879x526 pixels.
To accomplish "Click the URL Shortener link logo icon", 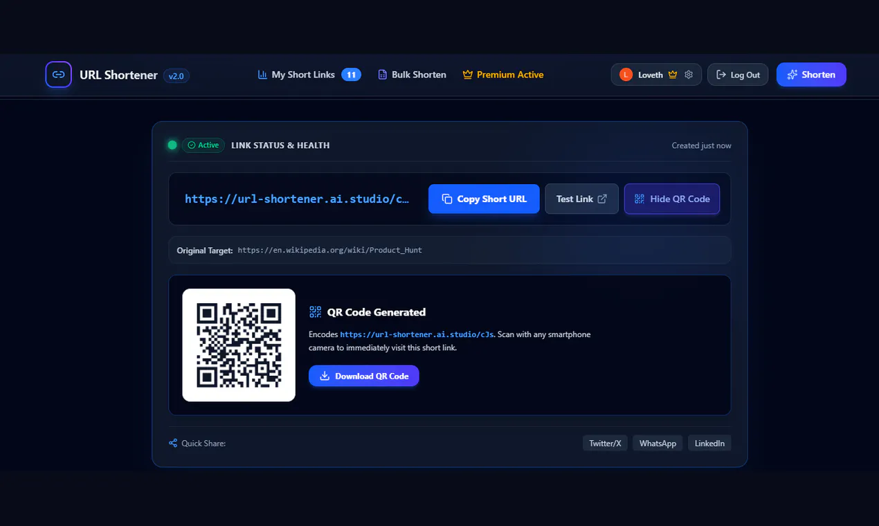I will pos(58,75).
